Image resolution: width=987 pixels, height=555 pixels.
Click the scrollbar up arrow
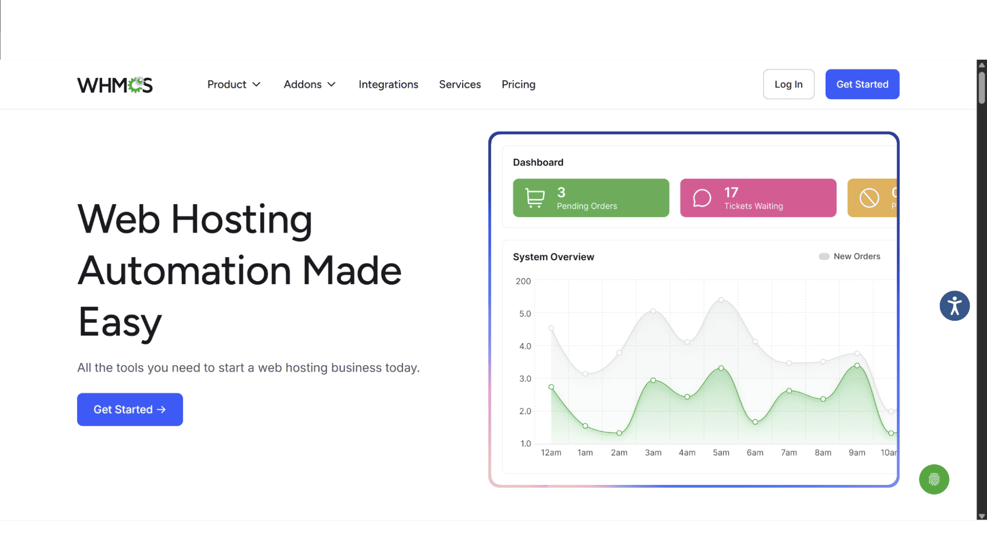point(982,65)
